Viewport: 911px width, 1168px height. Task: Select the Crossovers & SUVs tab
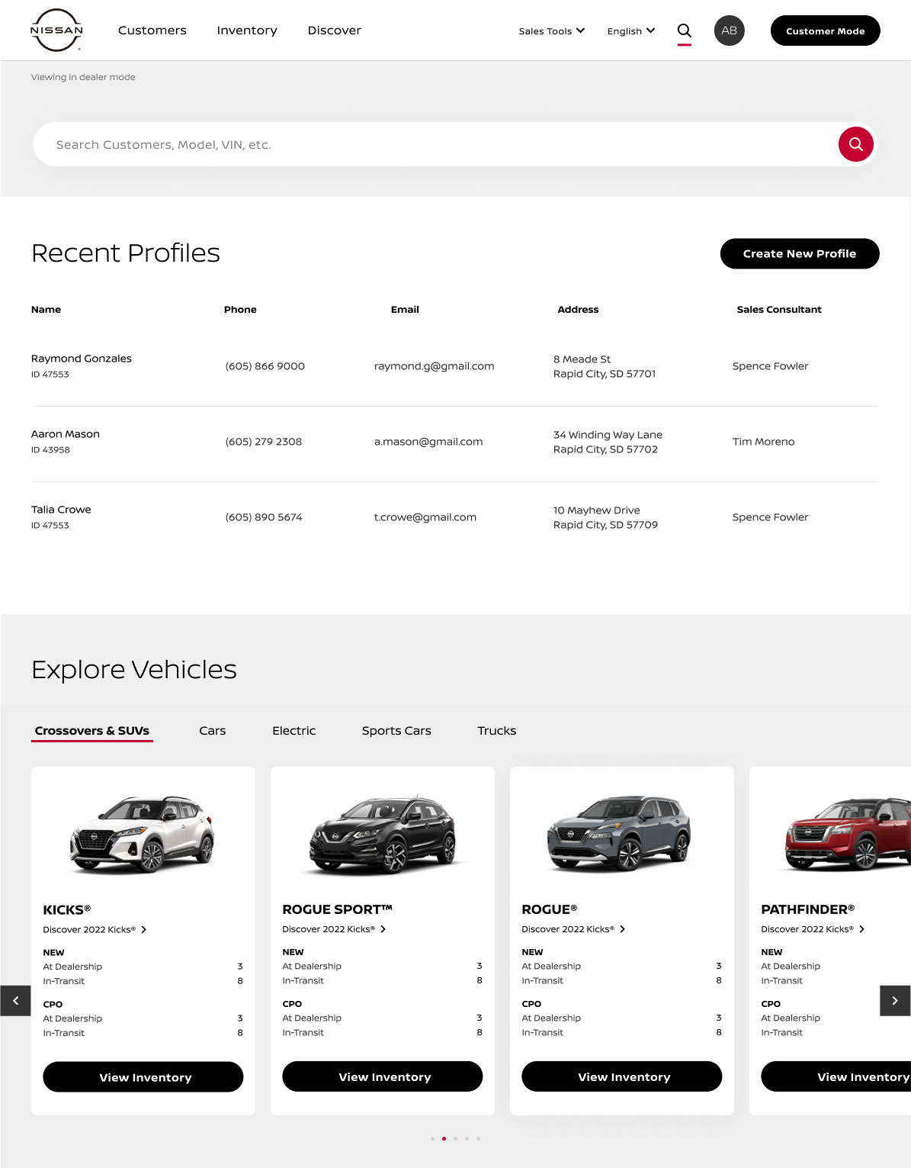92,731
